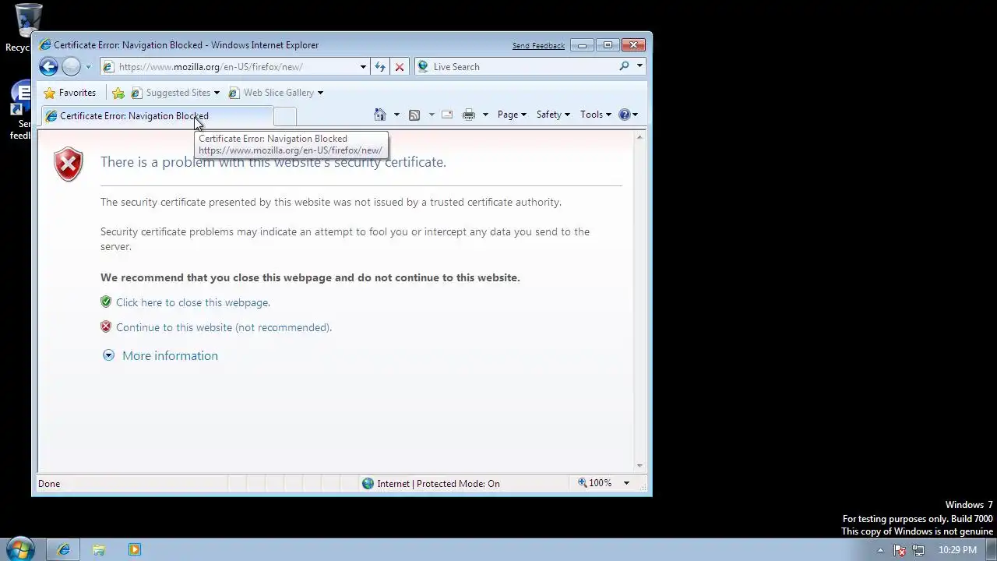The height and width of the screenshot is (561, 997).
Task: Print the page using the printer icon
Action: tap(469, 115)
